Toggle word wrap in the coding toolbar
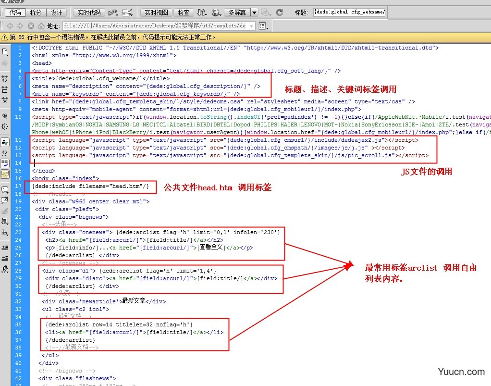This screenshot has height=386, width=491. coord(5,163)
